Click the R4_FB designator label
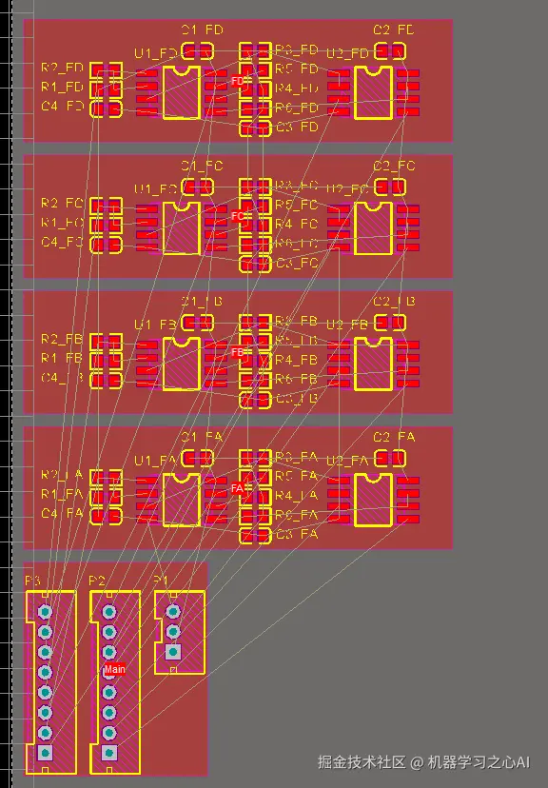 point(297,360)
